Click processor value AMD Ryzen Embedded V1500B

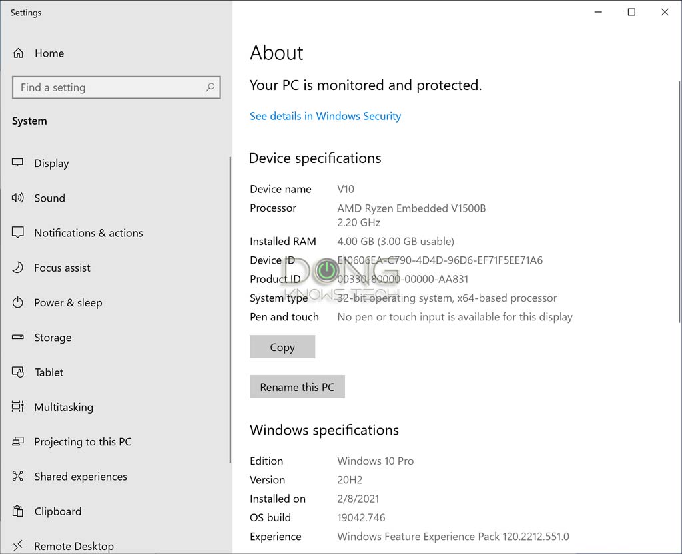tap(412, 208)
